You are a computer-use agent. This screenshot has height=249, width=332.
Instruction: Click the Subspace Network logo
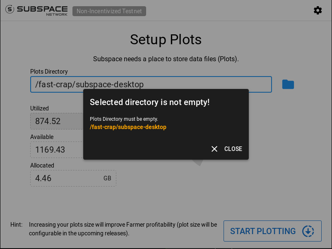tap(36, 10)
